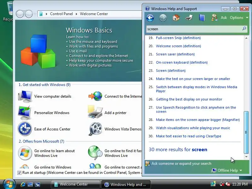Click Control Panel in Welcome Center address bar
The image size is (252, 189).
[61, 14]
